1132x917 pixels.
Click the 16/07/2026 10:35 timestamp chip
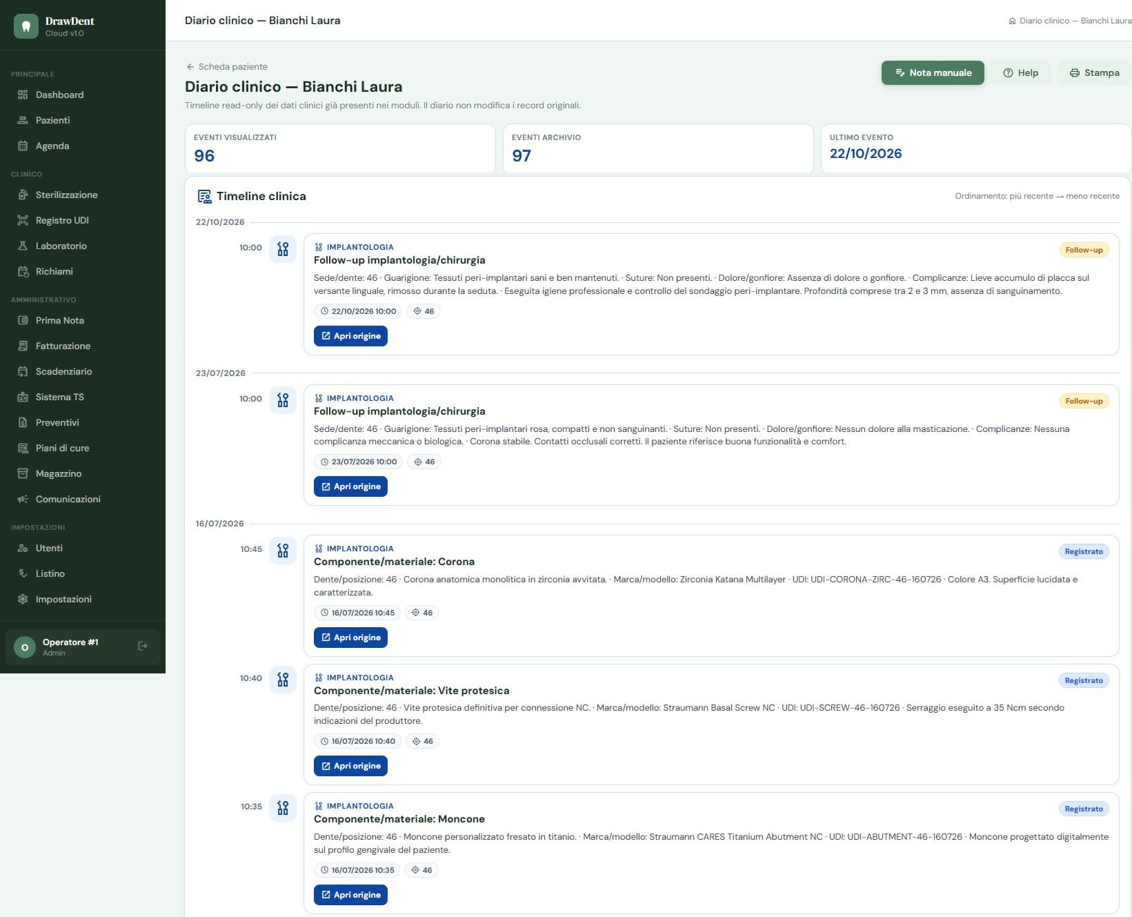click(x=357, y=870)
